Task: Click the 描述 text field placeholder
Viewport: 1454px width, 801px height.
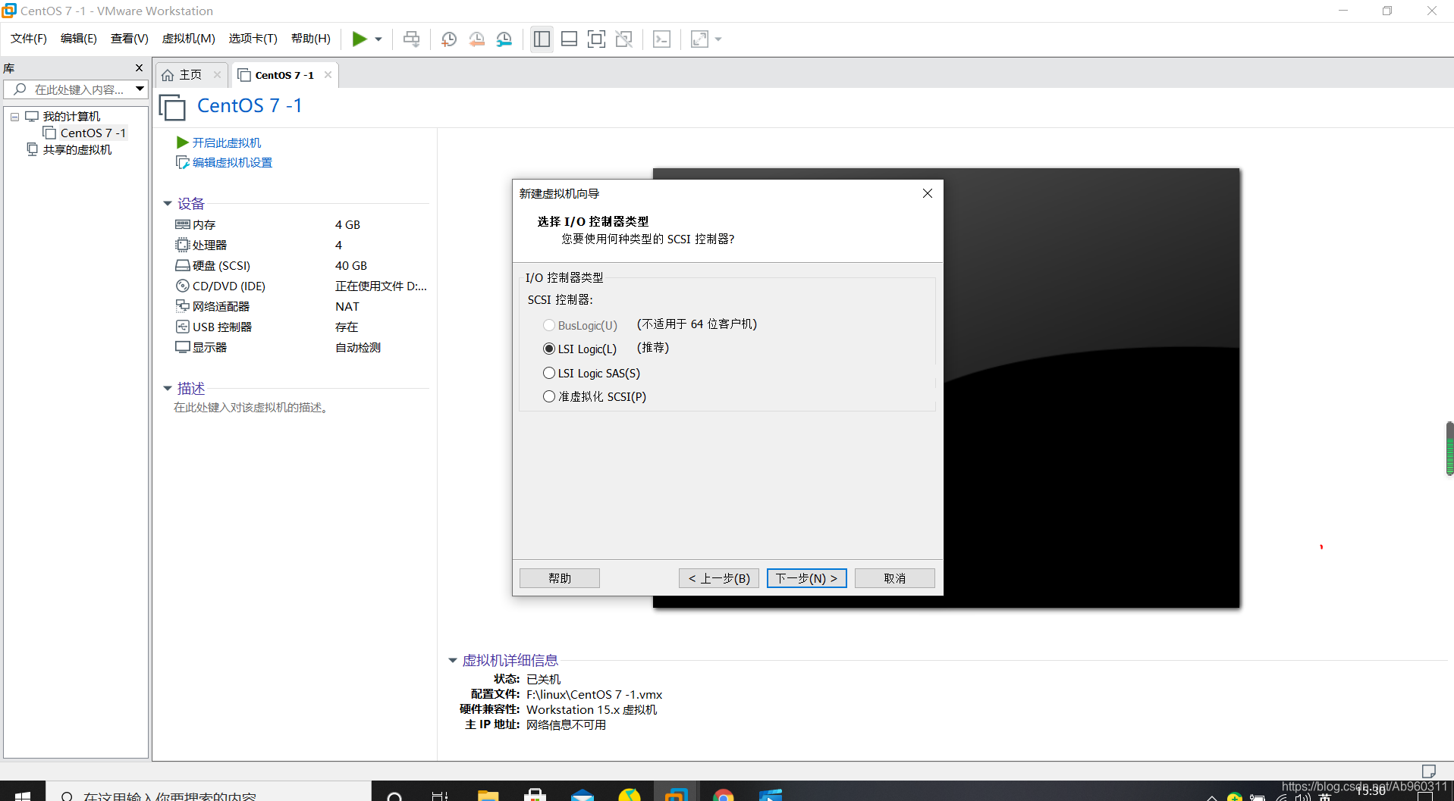Action: tap(251, 408)
